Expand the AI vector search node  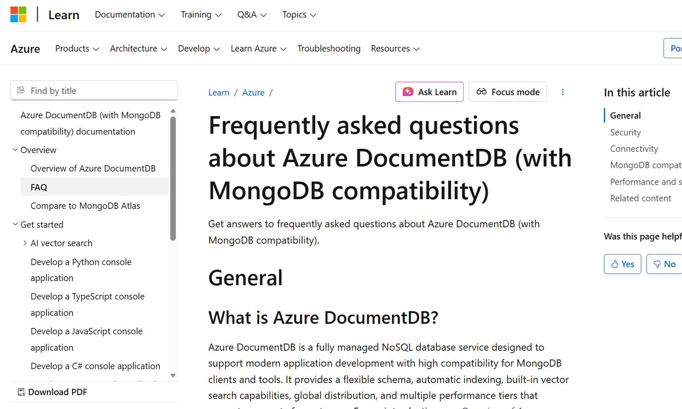[25, 243]
